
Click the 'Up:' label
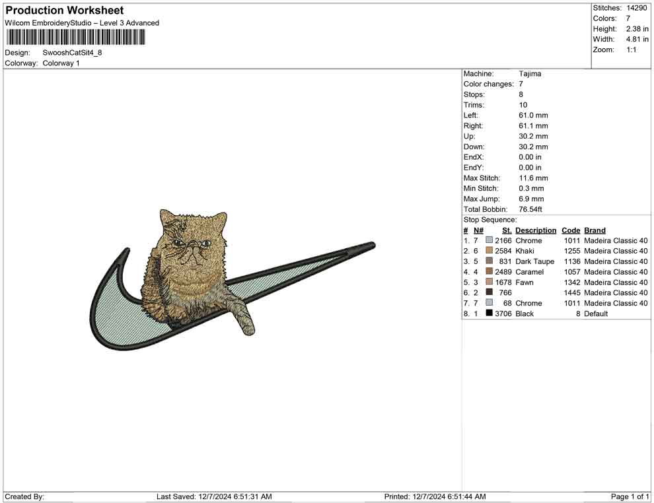click(469, 136)
